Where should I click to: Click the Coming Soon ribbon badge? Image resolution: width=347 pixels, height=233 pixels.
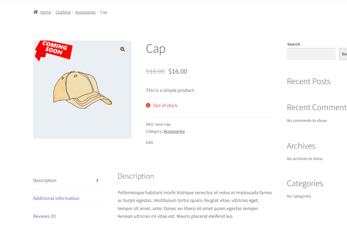(x=54, y=50)
